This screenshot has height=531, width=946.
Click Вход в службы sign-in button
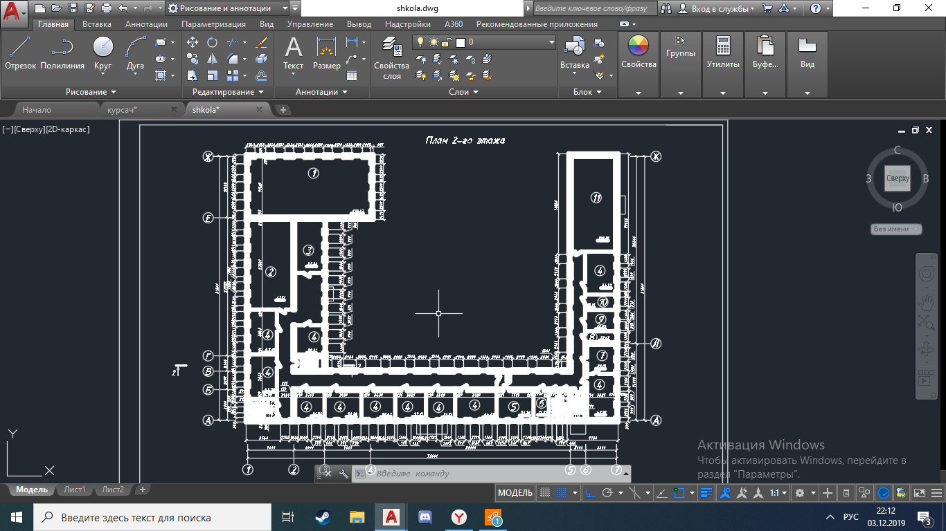click(x=720, y=8)
